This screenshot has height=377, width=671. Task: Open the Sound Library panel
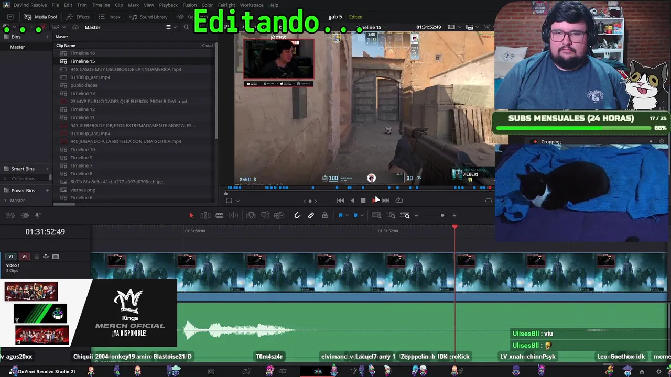pos(148,17)
